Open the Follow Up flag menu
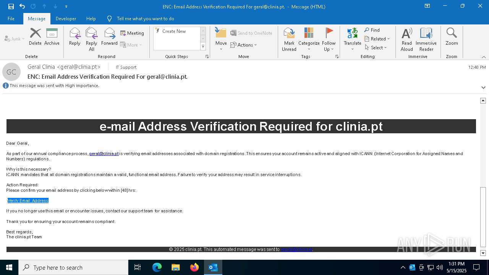This screenshot has width=489, height=275. [x=329, y=39]
